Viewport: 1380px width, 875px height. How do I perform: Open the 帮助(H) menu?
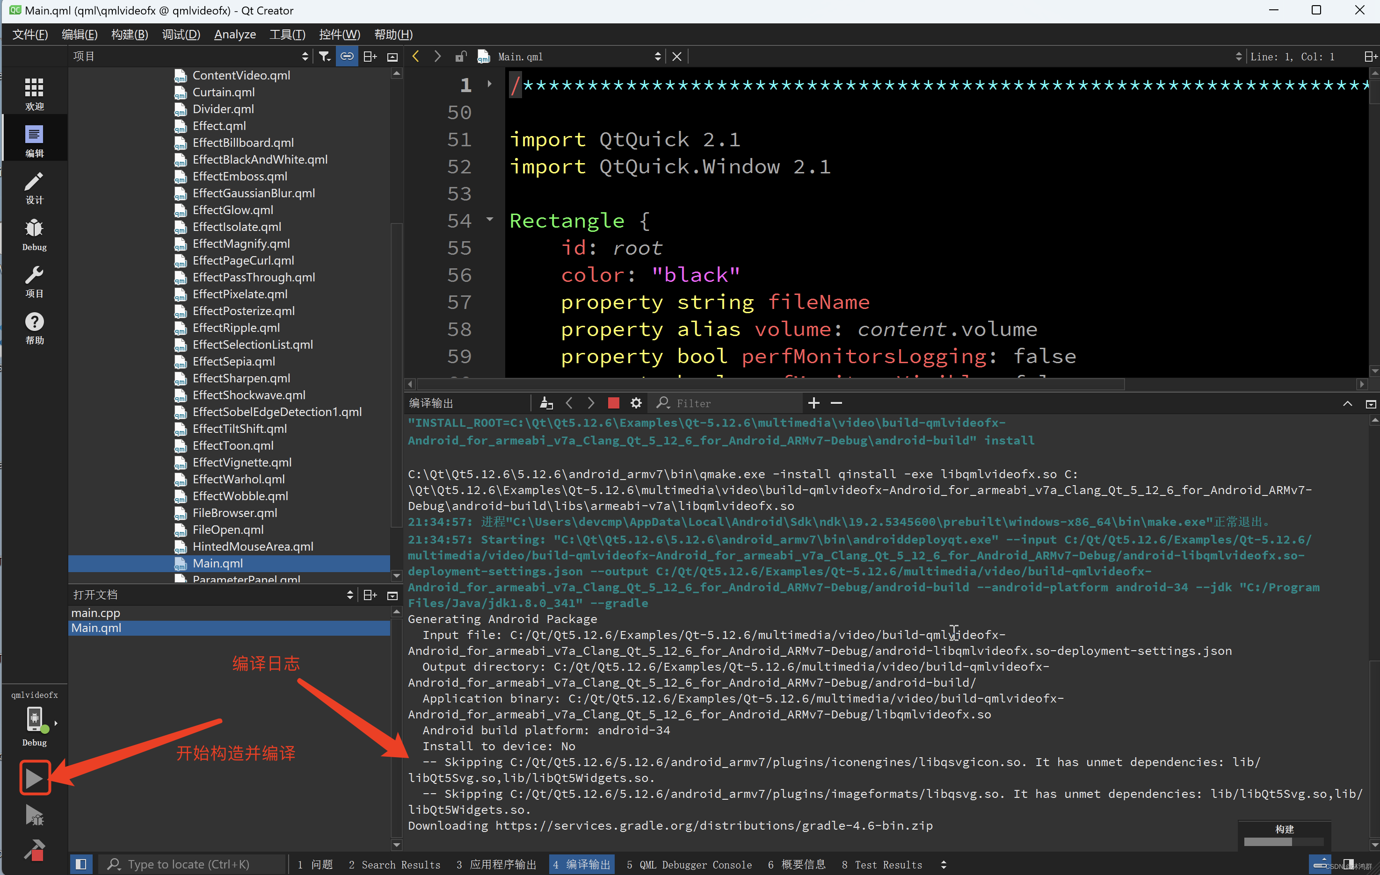point(393,35)
